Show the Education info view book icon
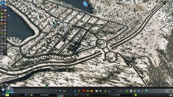Viewport: 173px width, 97px height. click(5, 10)
